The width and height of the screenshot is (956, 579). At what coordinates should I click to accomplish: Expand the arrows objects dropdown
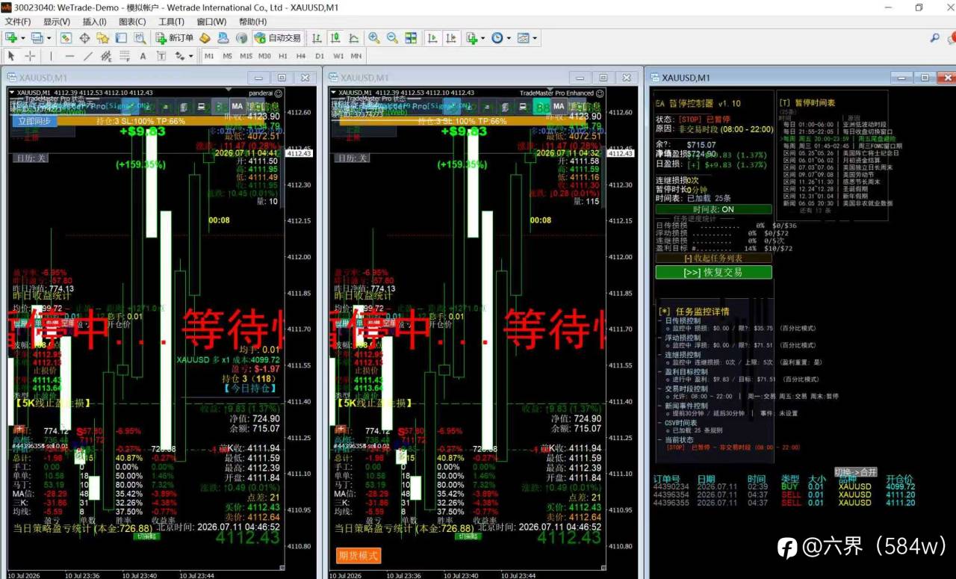click(190, 56)
